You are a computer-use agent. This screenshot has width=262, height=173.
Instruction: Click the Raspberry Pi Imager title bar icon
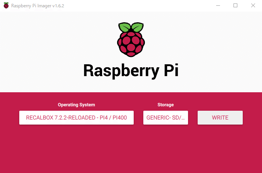click(x=6, y=5)
